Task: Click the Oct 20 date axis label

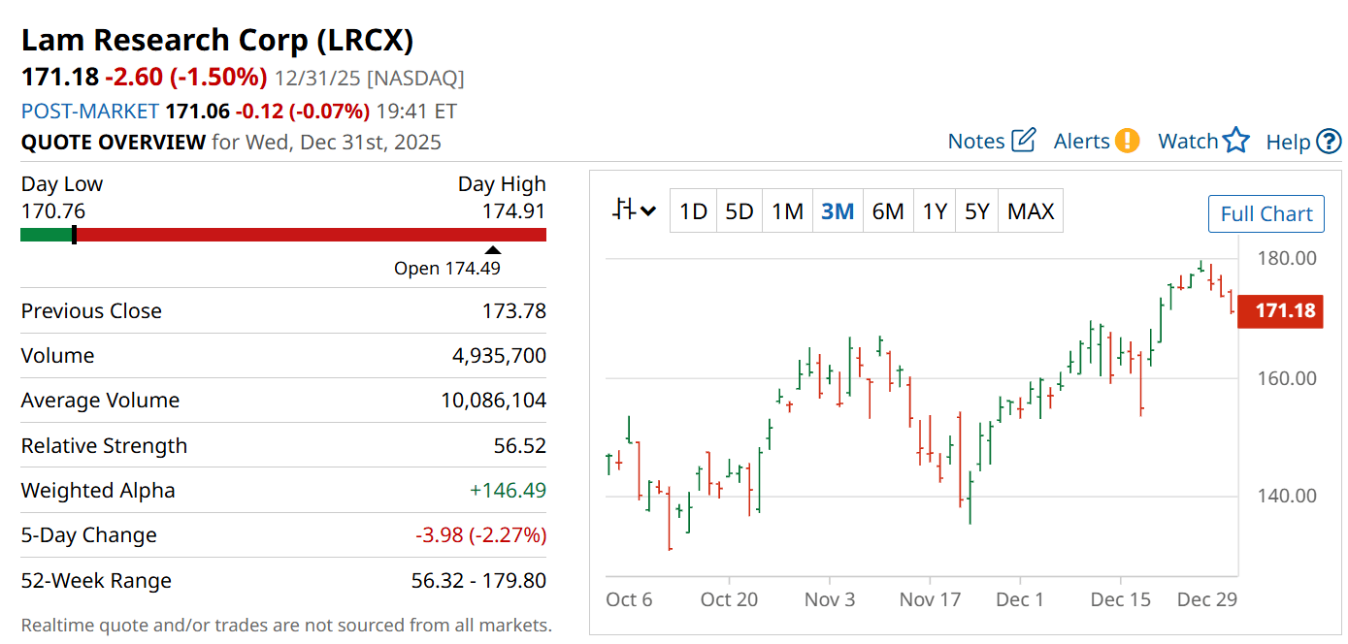Action: [729, 599]
